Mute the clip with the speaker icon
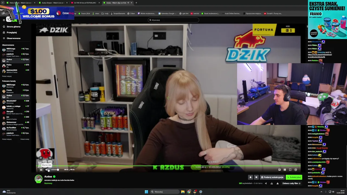Image resolution: width=347 pixels, height=195 pixels. pyautogui.click(x=47, y=170)
